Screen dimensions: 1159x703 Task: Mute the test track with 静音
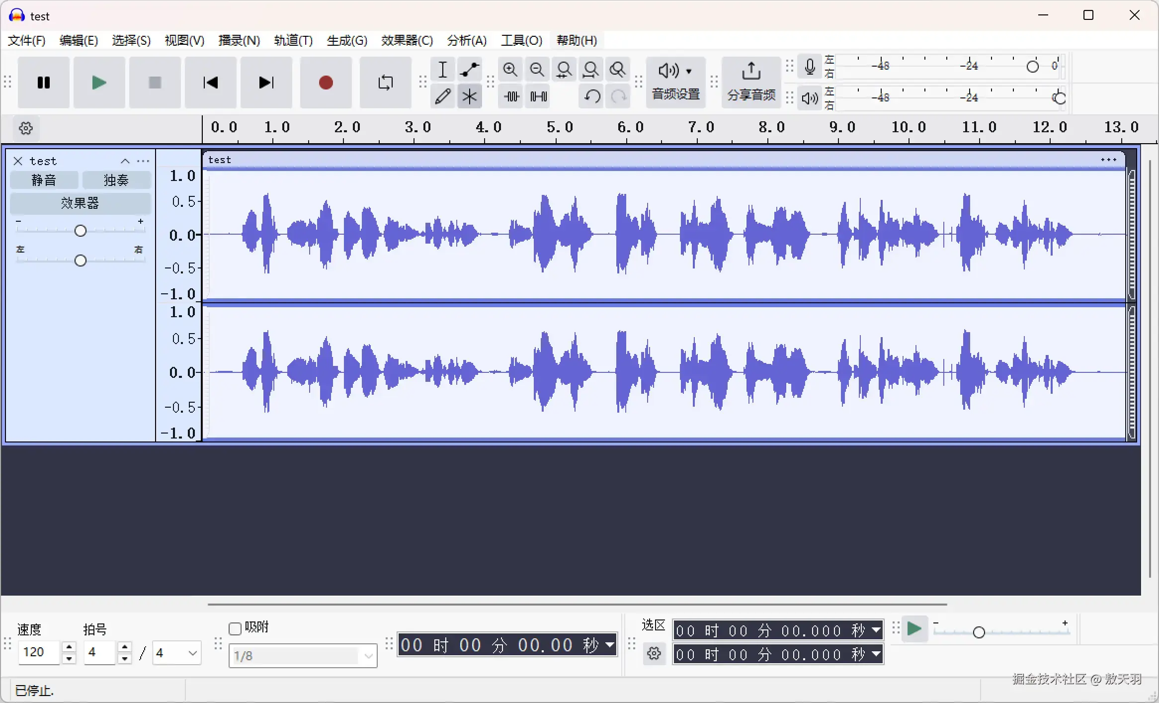click(x=44, y=180)
